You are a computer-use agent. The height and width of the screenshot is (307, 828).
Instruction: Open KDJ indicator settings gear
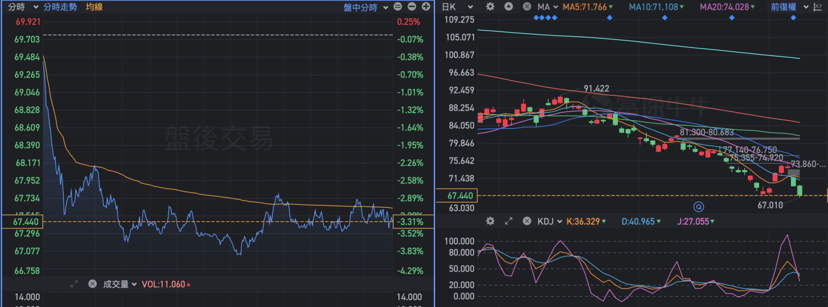(x=490, y=221)
